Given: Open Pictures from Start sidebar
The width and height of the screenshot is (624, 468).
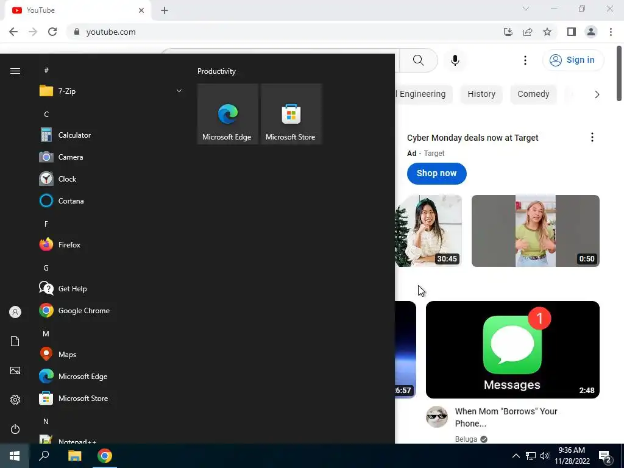Looking at the screenshot, I should tap(15, 370).
